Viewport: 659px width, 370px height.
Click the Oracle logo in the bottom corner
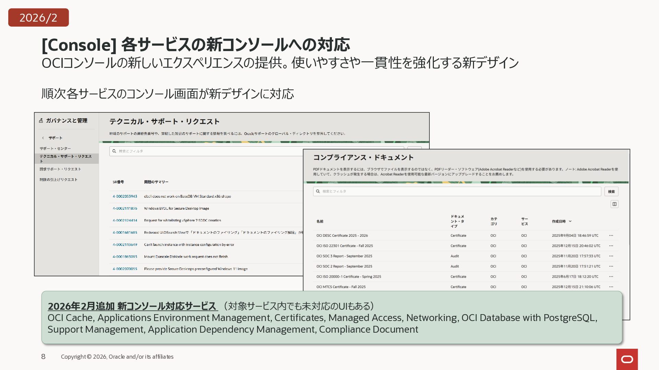click(x=627, y=359)
